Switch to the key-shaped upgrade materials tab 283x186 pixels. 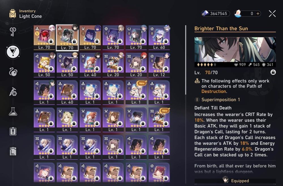pyautogui.click(x=13, y=32)
